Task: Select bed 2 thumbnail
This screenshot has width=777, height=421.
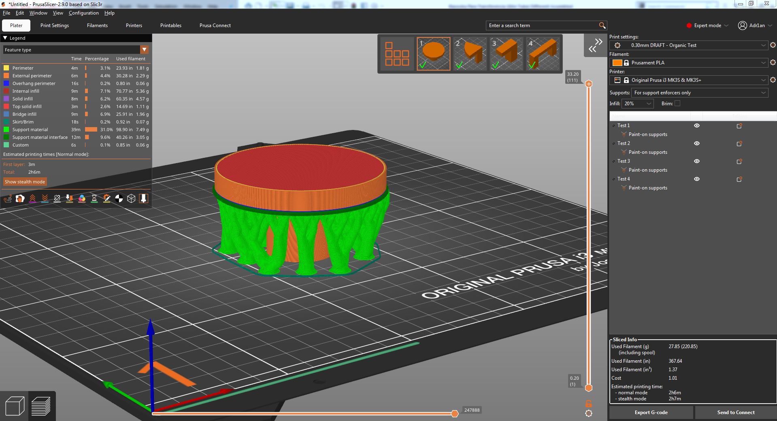Action: (x=470, y=54)
